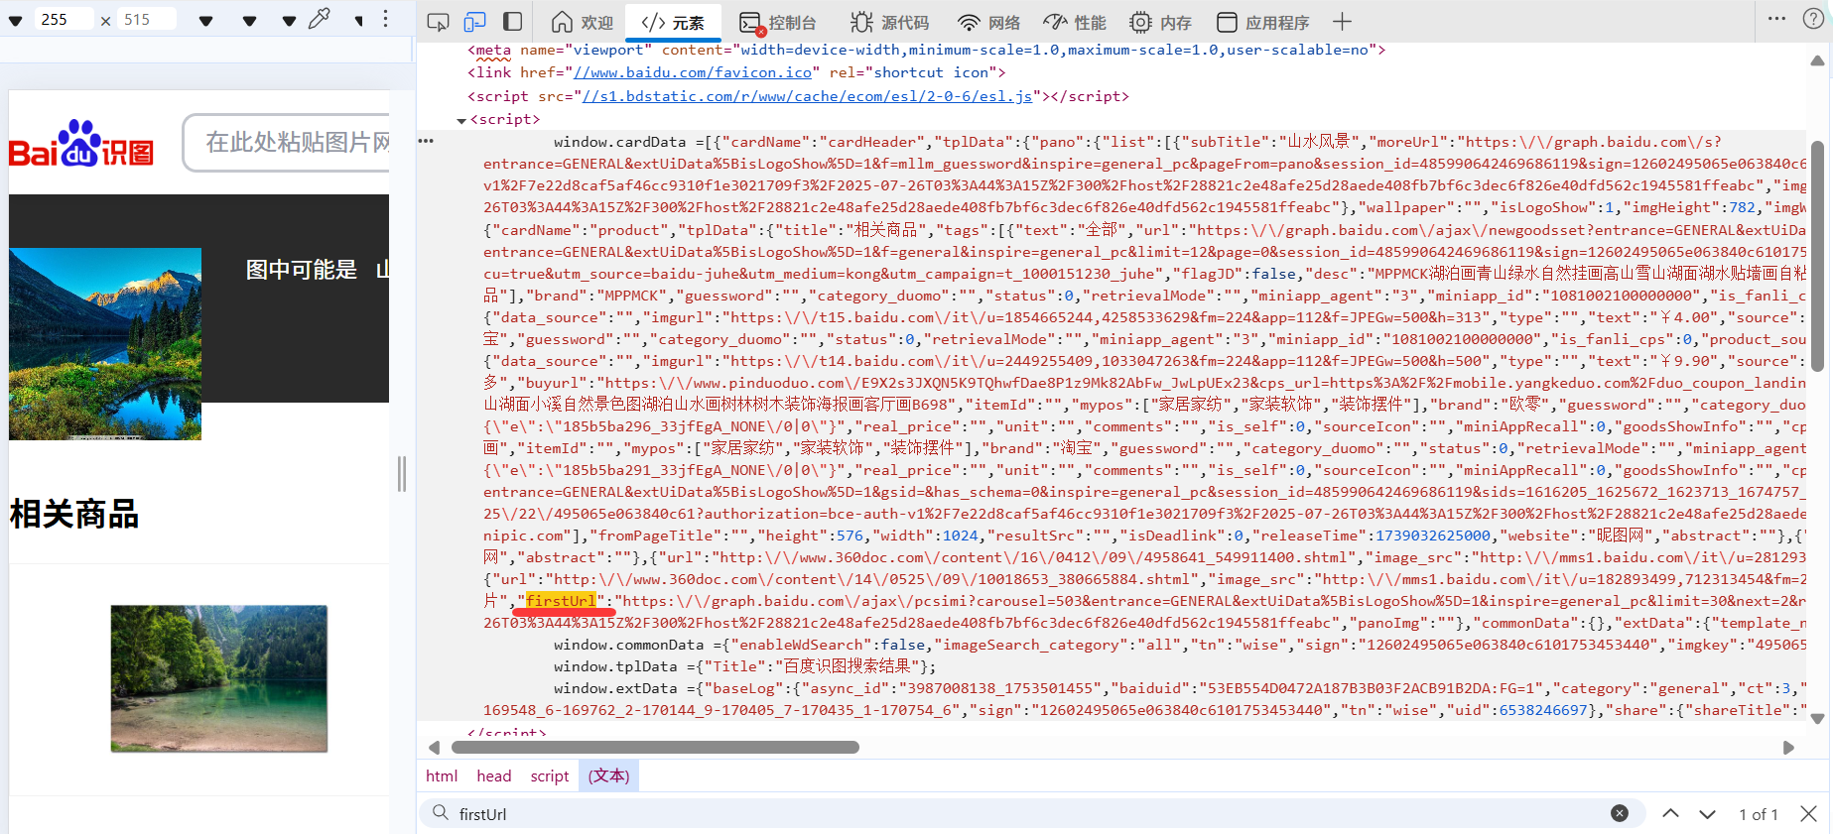Collapse the <script> node triangle
This screenshot has height=834, width=1833.
pyautogui.click(x=460, y=120)
